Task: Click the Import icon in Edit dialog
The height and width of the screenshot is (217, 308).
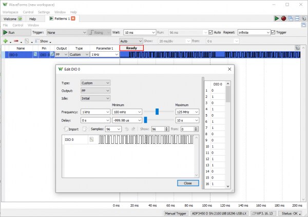Action: 66,129
